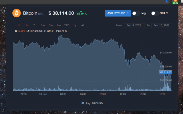
Task: Select the 3m time range
Action: coord(51,25)
